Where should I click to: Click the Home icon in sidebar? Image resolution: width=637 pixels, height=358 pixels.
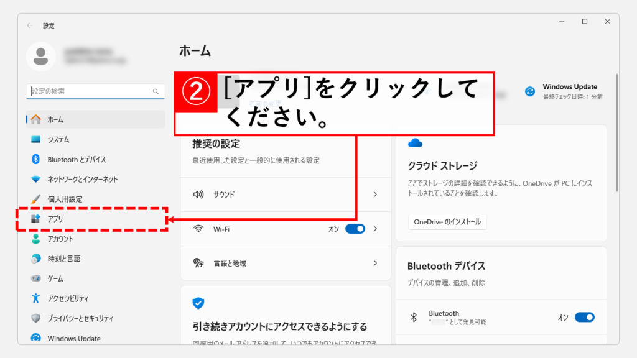36,119
